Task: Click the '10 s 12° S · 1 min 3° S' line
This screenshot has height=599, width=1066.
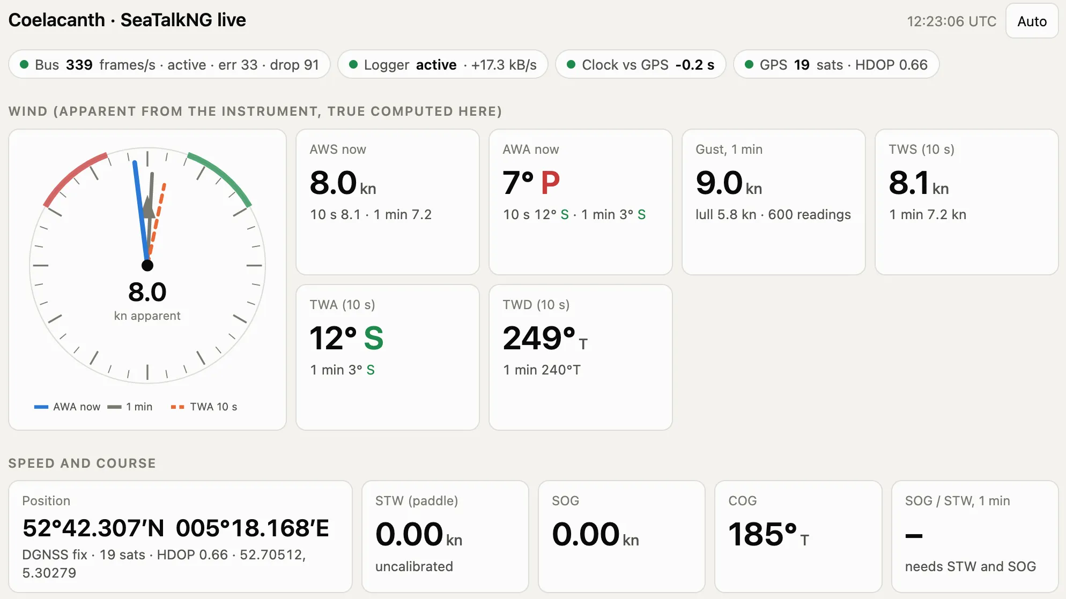Action: point(574,215)
